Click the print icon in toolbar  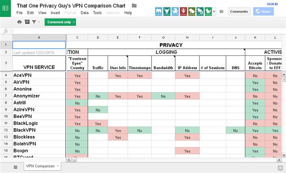[x=19, y=22]
